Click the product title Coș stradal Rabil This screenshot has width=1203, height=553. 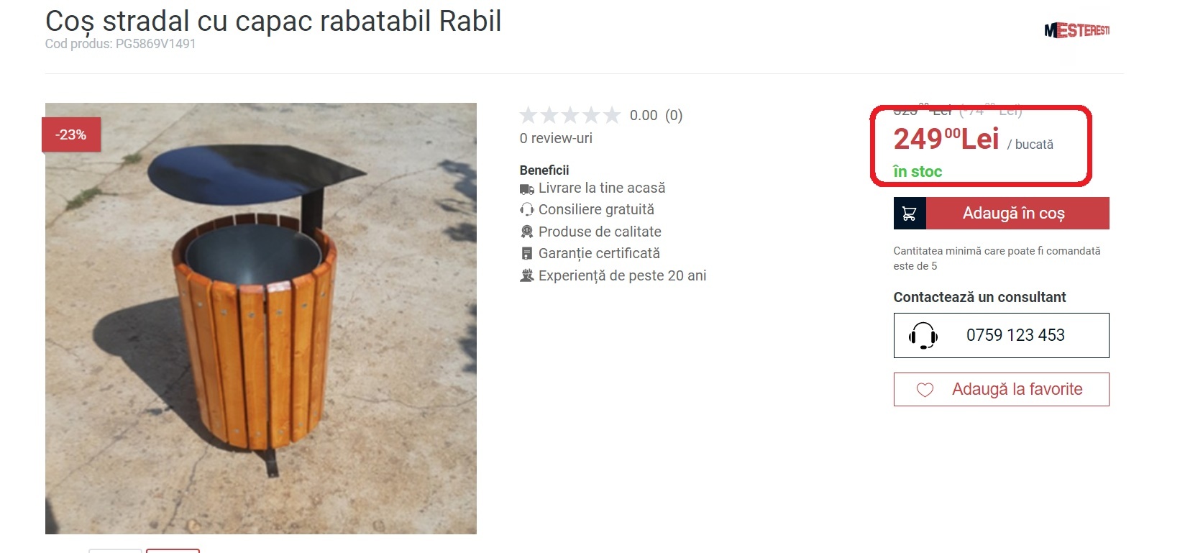pyautogui.click(x=273, y=21)
